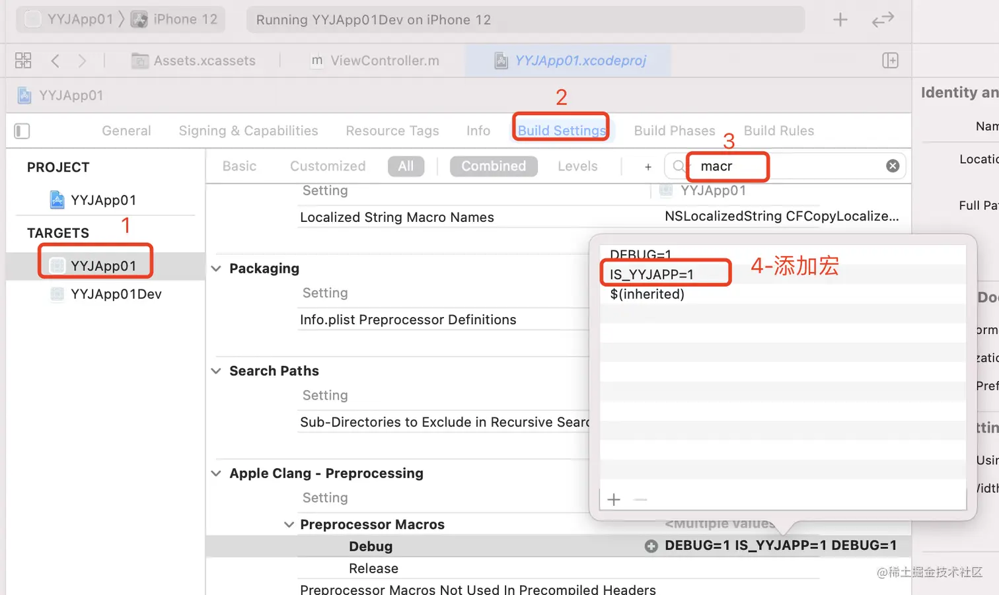Screen dimensions: 999x595
Task: Switch to the General tab
Action: (126, 131)
